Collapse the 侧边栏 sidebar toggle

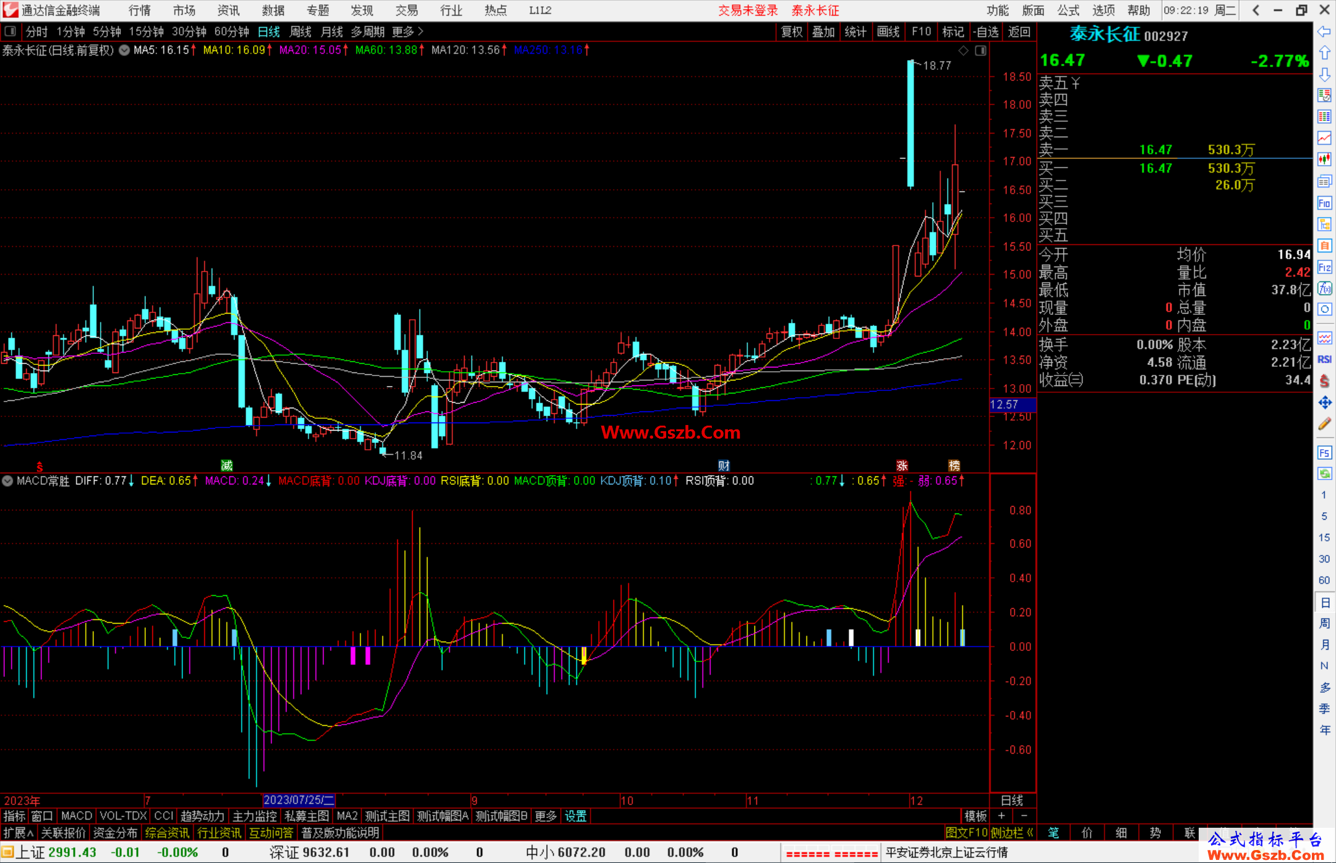(1012, 833)
